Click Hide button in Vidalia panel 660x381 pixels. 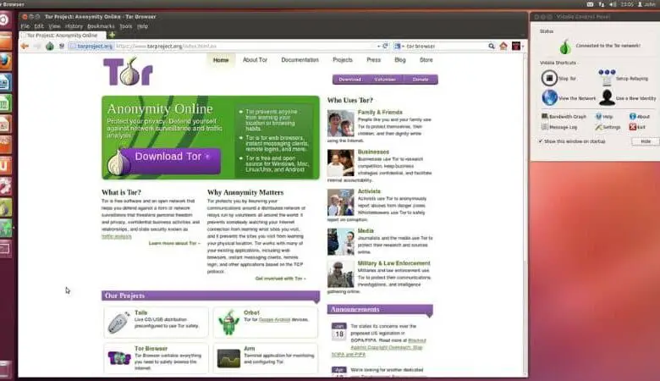pos(646,141)
